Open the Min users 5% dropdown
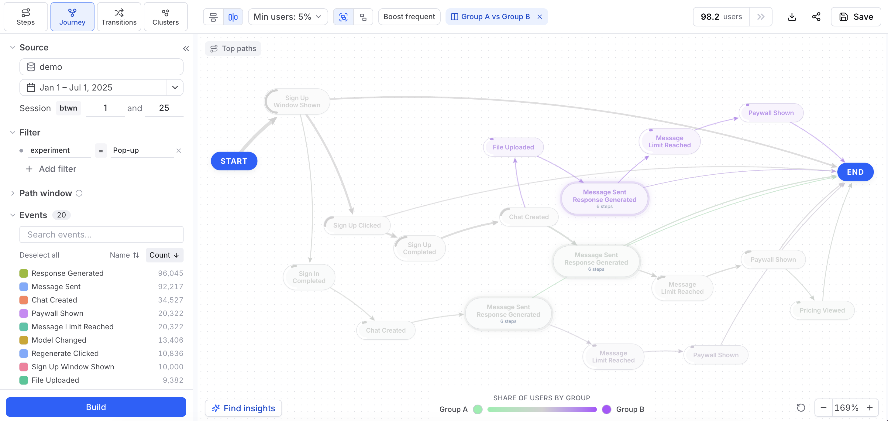The image size is (888, 421). pyautogui.click(x=287, y=17)
